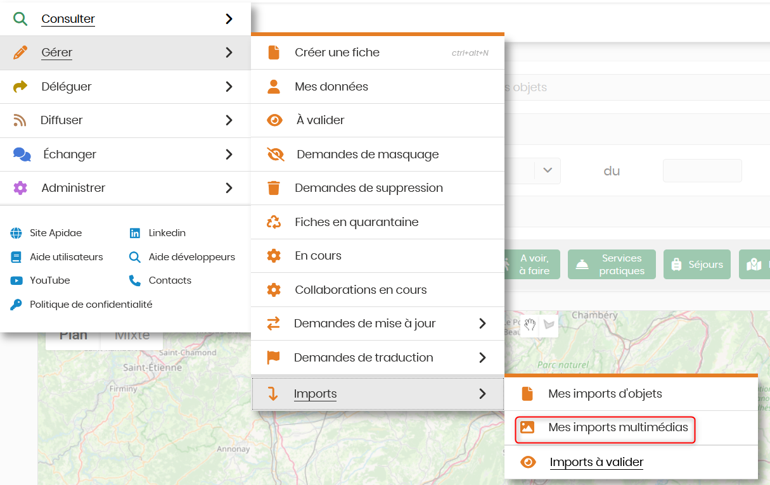Open Politique de confidentialité link
The height and width of the screenshot is (485, 770).
(91, 305)
